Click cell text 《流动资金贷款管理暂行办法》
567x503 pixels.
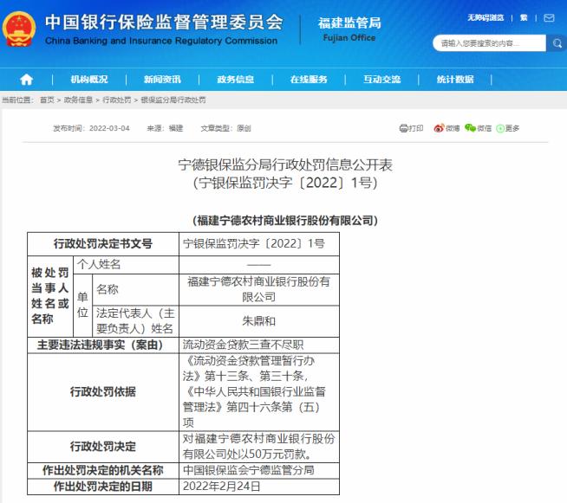point(249,368)
